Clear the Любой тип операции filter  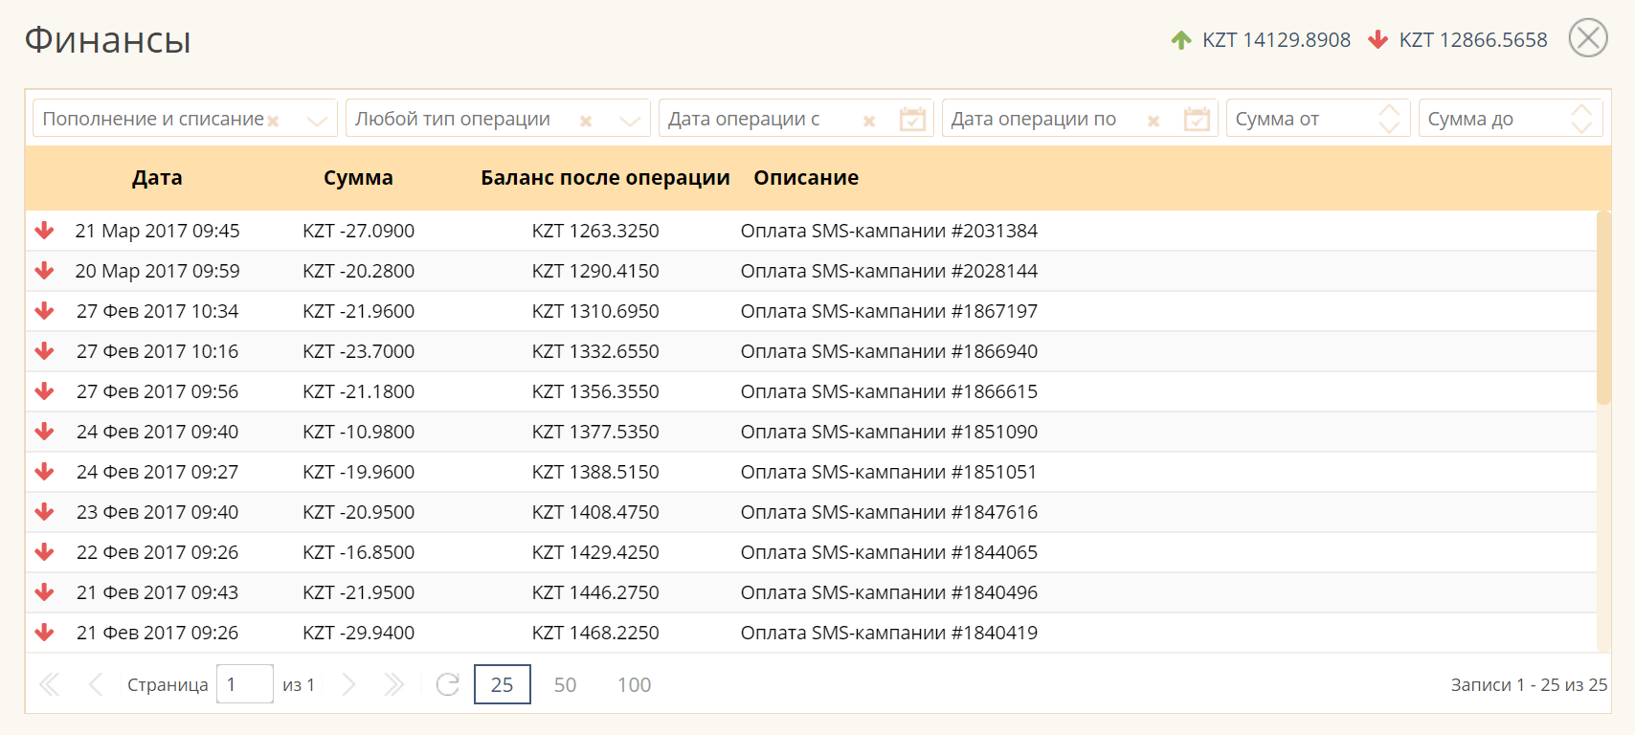pos(586,121)
